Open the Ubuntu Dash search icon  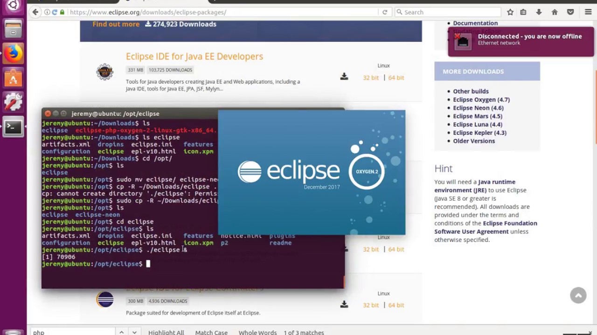coord(13,5)
